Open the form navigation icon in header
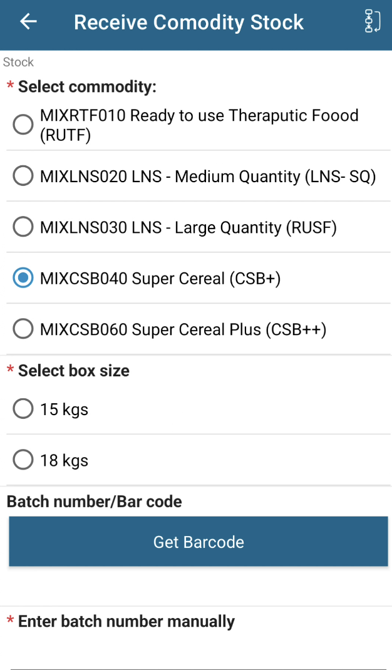The image size is (392, 670). pos(373,22)
